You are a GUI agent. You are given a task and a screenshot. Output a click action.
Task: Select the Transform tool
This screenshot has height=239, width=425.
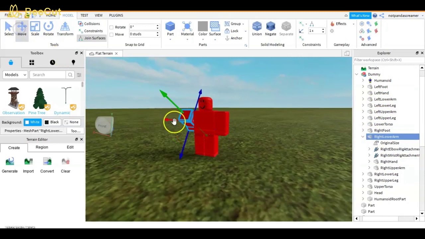click(65, 29)
